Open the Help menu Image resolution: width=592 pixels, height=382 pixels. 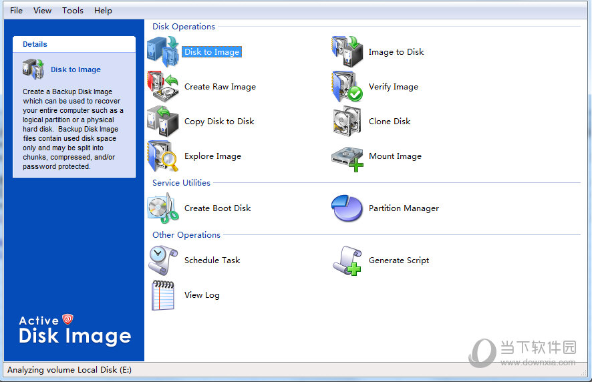click(103, 11)
